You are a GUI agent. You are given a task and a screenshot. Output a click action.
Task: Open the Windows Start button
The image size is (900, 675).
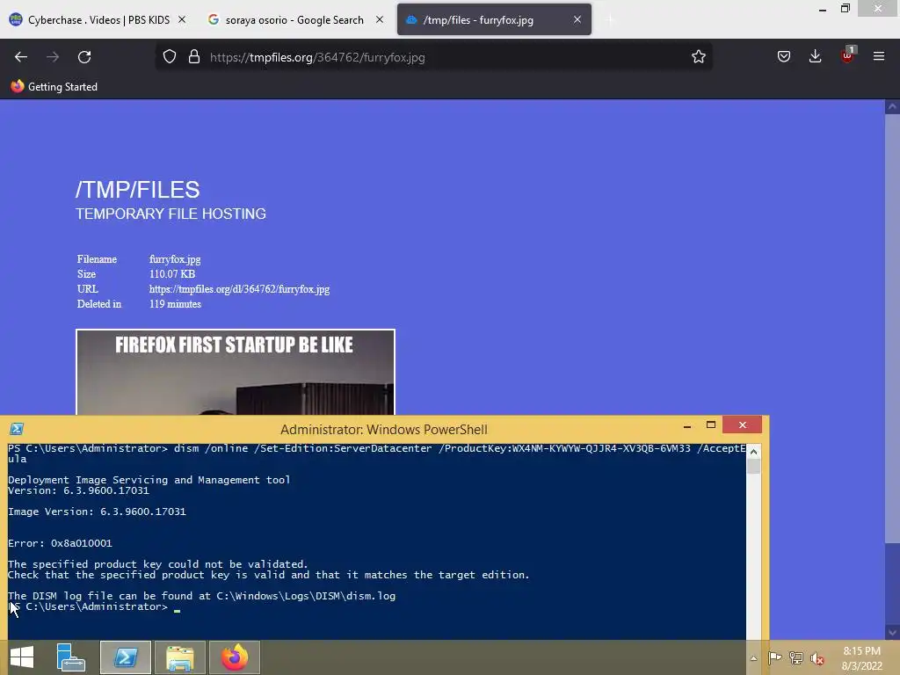tap(22, 657)
